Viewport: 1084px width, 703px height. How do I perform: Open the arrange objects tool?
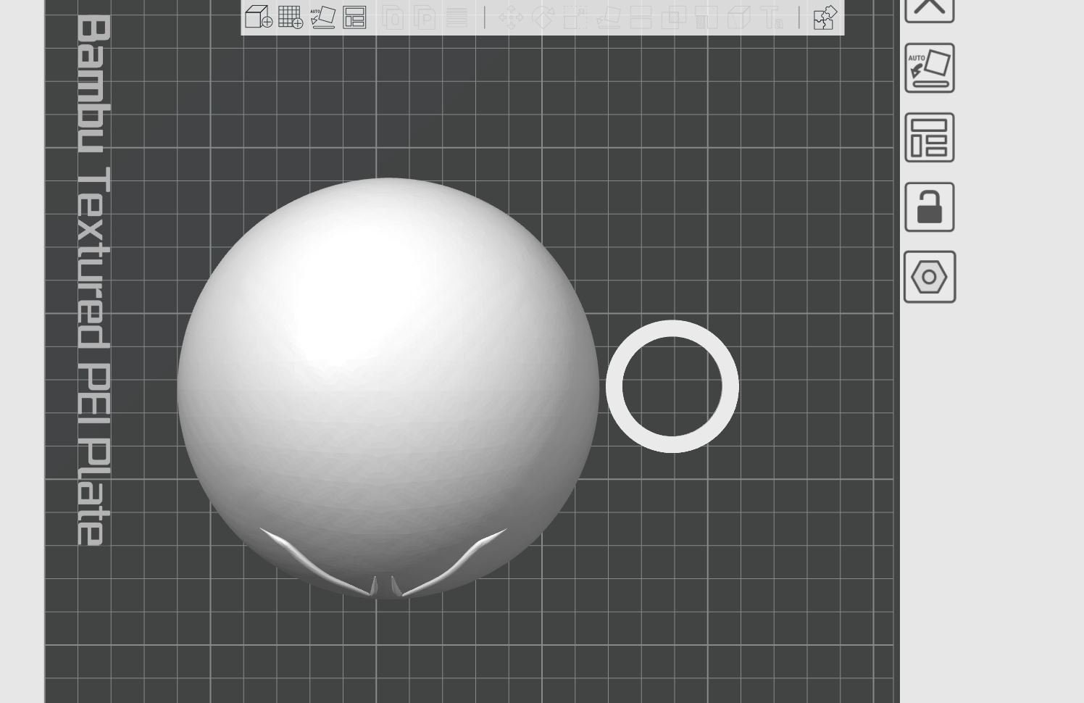[355, 17]
